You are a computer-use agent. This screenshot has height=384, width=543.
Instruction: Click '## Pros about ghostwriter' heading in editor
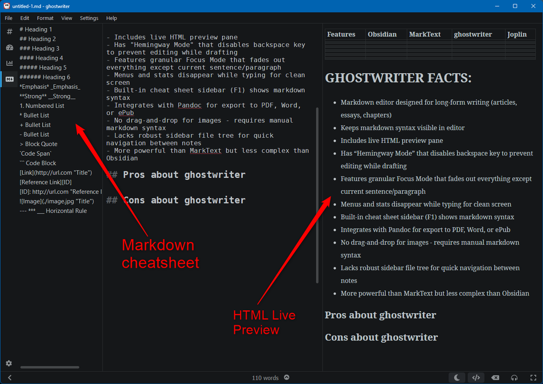pos(176,174)
